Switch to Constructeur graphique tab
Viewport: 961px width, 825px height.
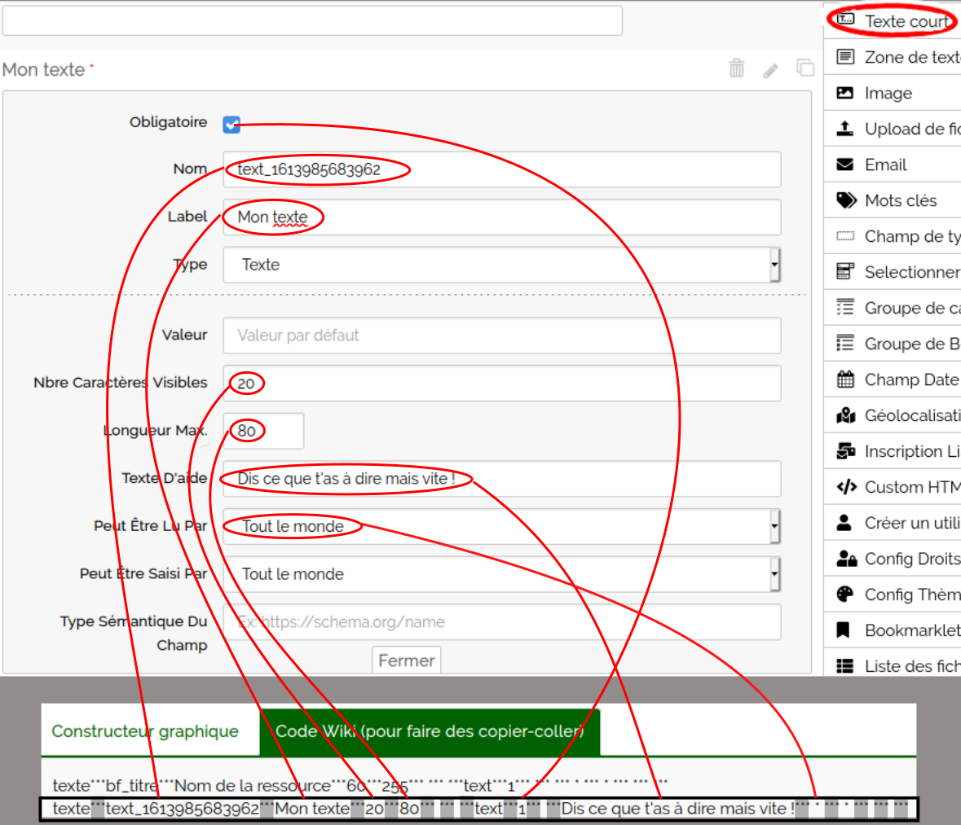(145, 731)
